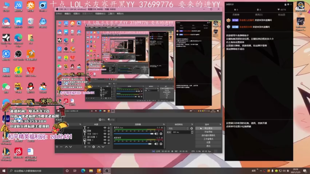Toggle visibility eye of CBD source
The width and height of the screenshot is (310, 174).
pyautogui.click(x=105, y=143)
